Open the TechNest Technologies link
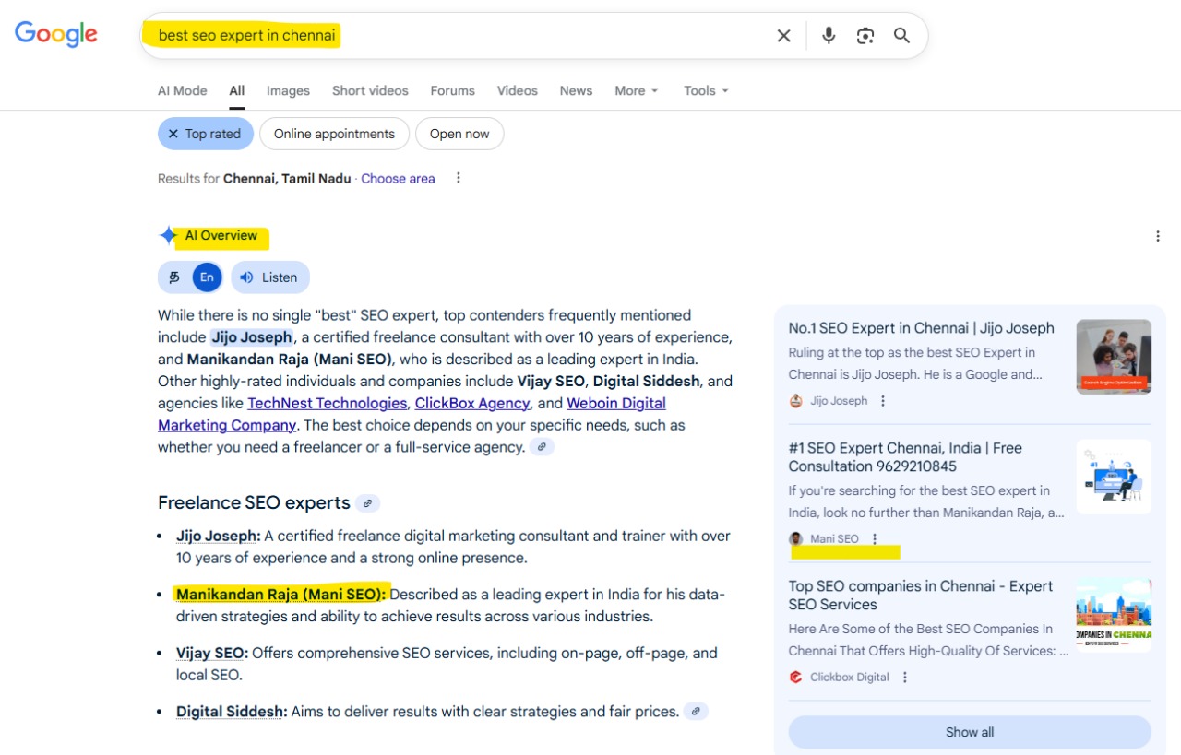Image resolution: width=1181 pixels, height=755 pixels. click(x=327, y=403)
